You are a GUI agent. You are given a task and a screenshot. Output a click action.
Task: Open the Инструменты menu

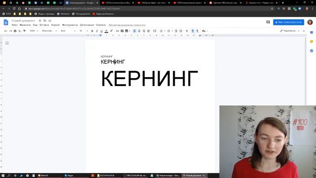click(x=70, y=25)
